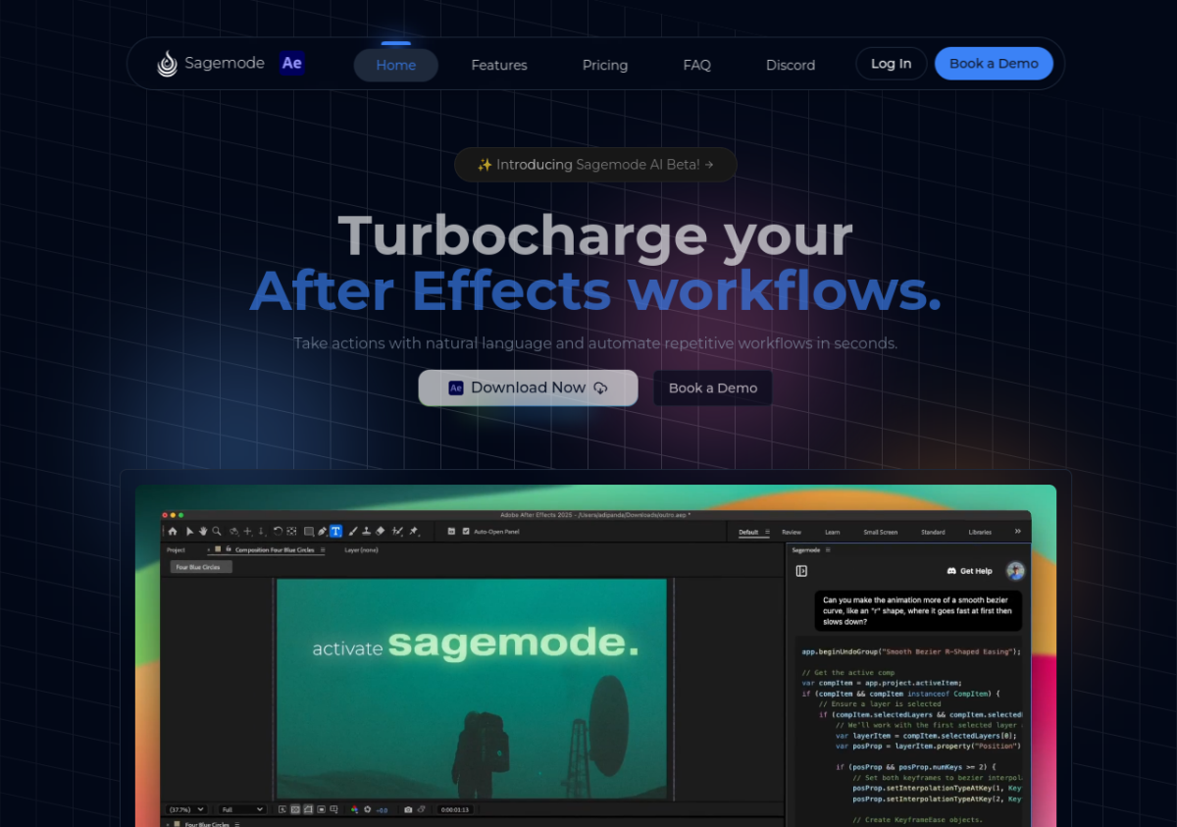Switch to the Standard workspace tab

coord(933,532)
